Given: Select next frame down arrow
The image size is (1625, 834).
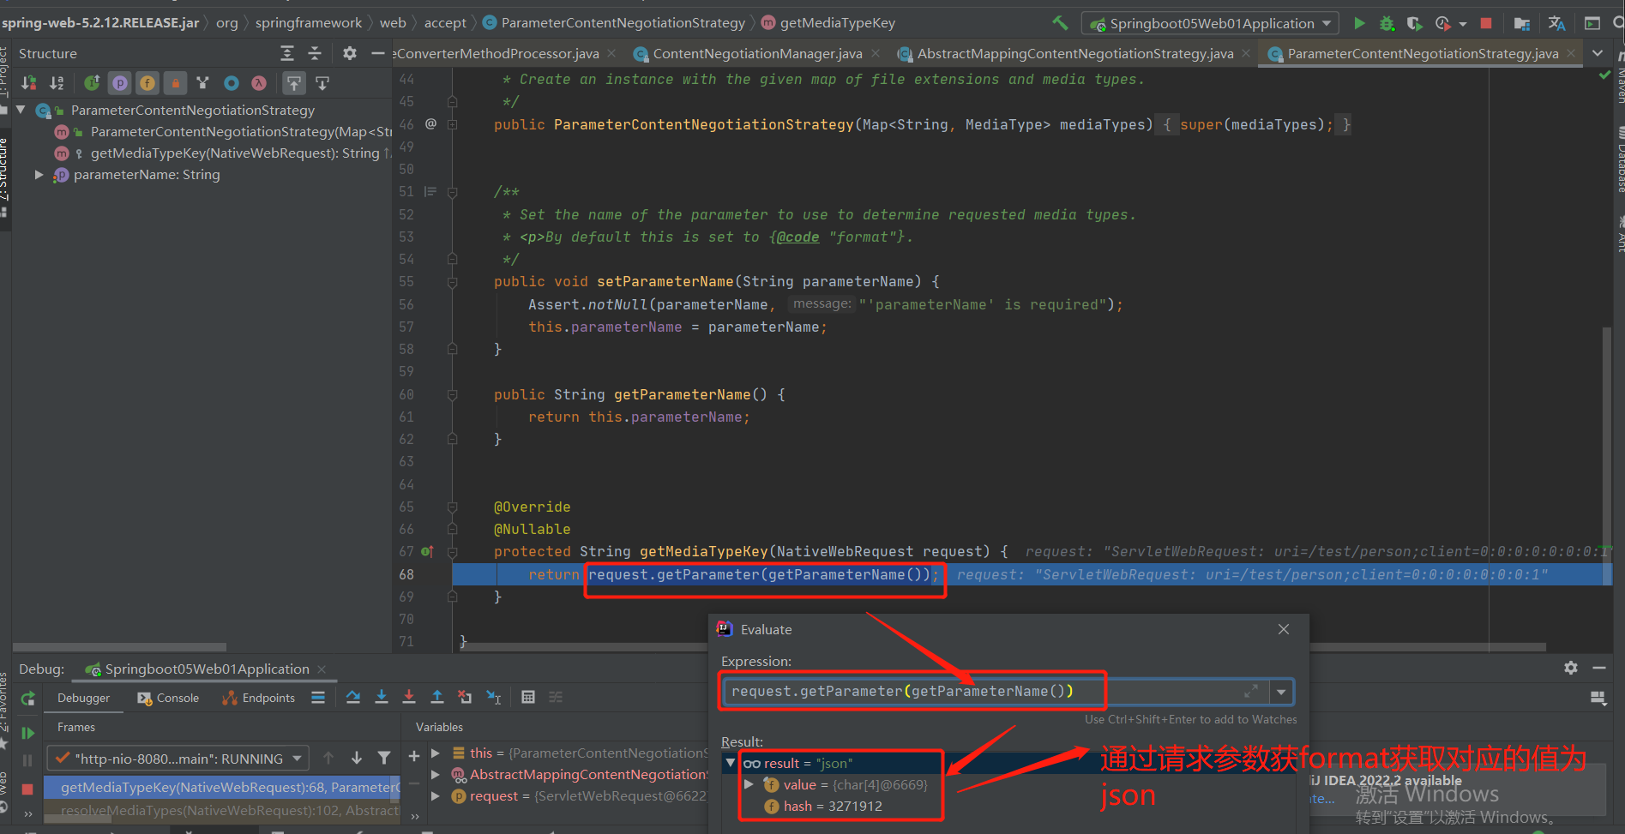Looking at the screenshot, I should [357, 758].
